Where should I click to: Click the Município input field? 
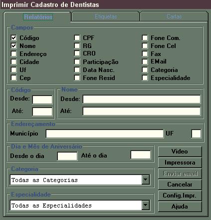105,134
